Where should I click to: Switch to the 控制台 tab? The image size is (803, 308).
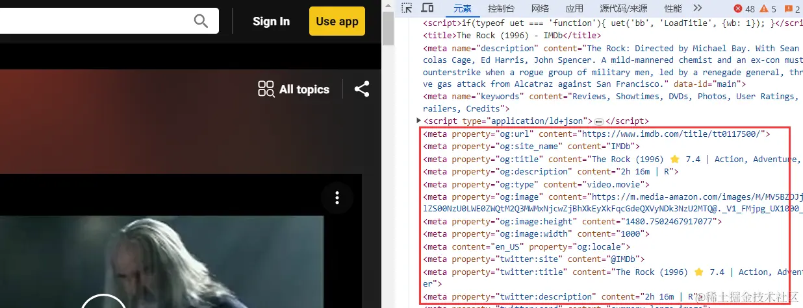(501, 8)
